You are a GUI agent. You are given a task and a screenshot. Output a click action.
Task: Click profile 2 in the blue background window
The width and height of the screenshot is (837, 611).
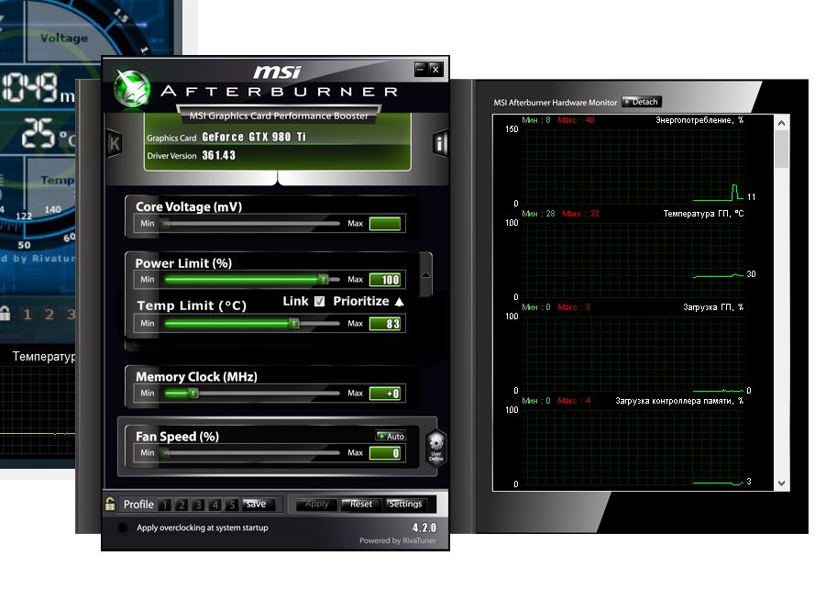(50, 314)
